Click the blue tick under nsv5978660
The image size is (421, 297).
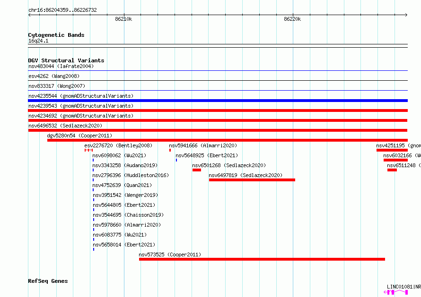pos(94,229)
